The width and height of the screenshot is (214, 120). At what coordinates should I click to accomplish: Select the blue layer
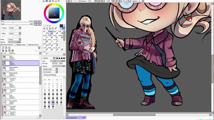coord(21,85)
